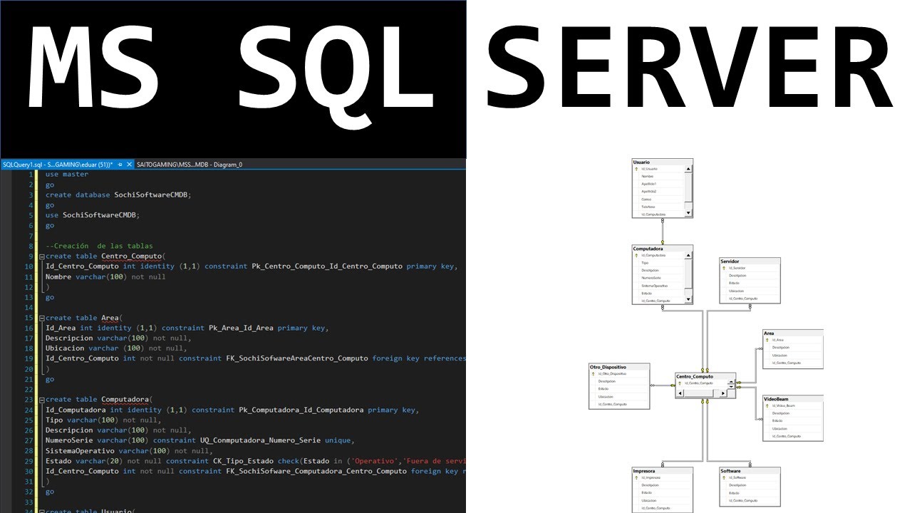Click the left scroll arrow in Centro_Computo table
The image size is (912, 513).
680,393
